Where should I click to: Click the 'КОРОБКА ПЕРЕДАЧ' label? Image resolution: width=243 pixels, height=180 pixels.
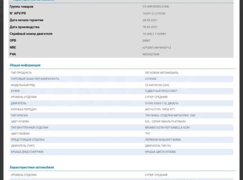(x=24, y=109)
